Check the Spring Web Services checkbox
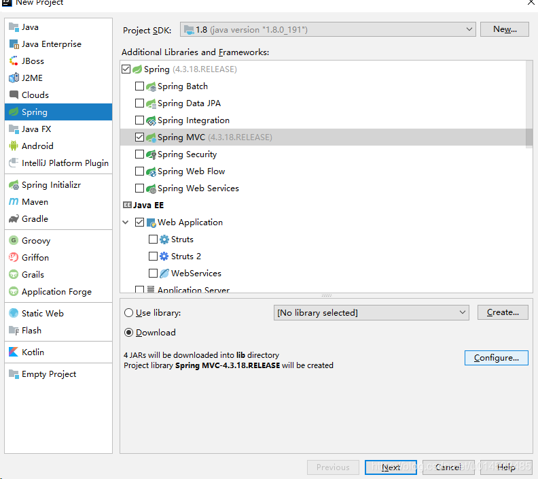 point(139,188)
